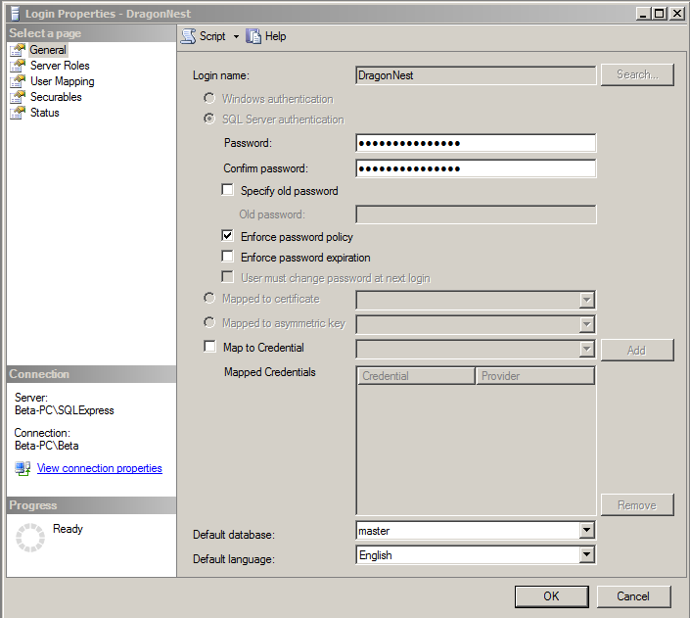Uncheck Enforce password policy
This screenshot has height=618, width=690.
[227, 236]
